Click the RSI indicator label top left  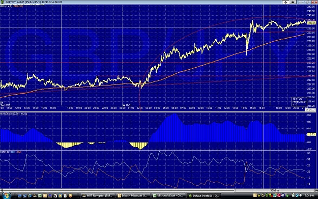[6, 6]
